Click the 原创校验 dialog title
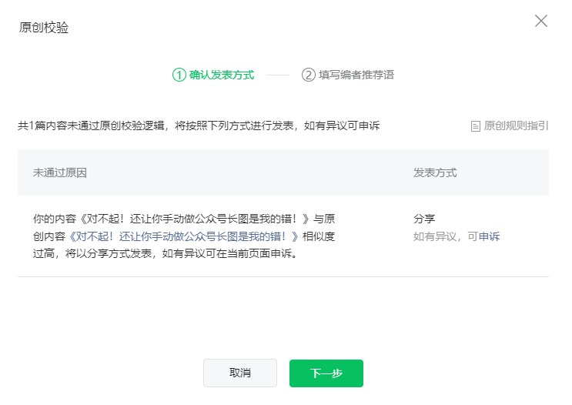Viewport: 572px width, 405px height. (44, 28)
